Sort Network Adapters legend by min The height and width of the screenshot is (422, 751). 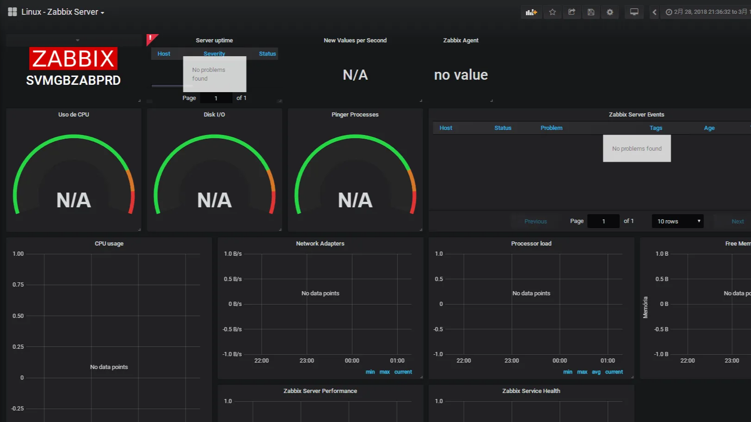coord(370,372)
